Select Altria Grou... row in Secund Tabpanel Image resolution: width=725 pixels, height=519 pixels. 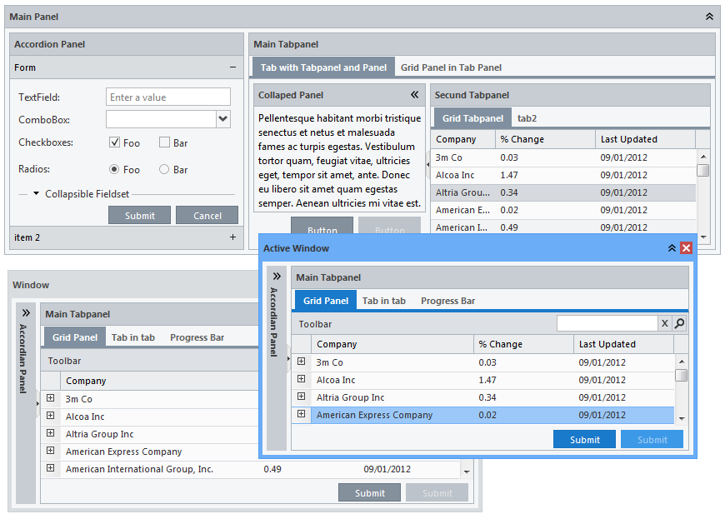[x=563, y=192]
